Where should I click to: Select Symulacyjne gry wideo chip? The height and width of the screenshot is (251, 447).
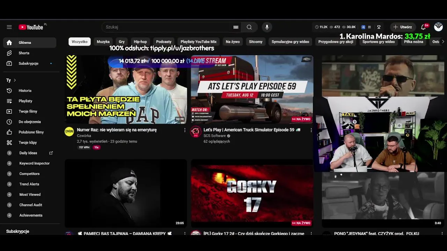(x=290, y=41)
